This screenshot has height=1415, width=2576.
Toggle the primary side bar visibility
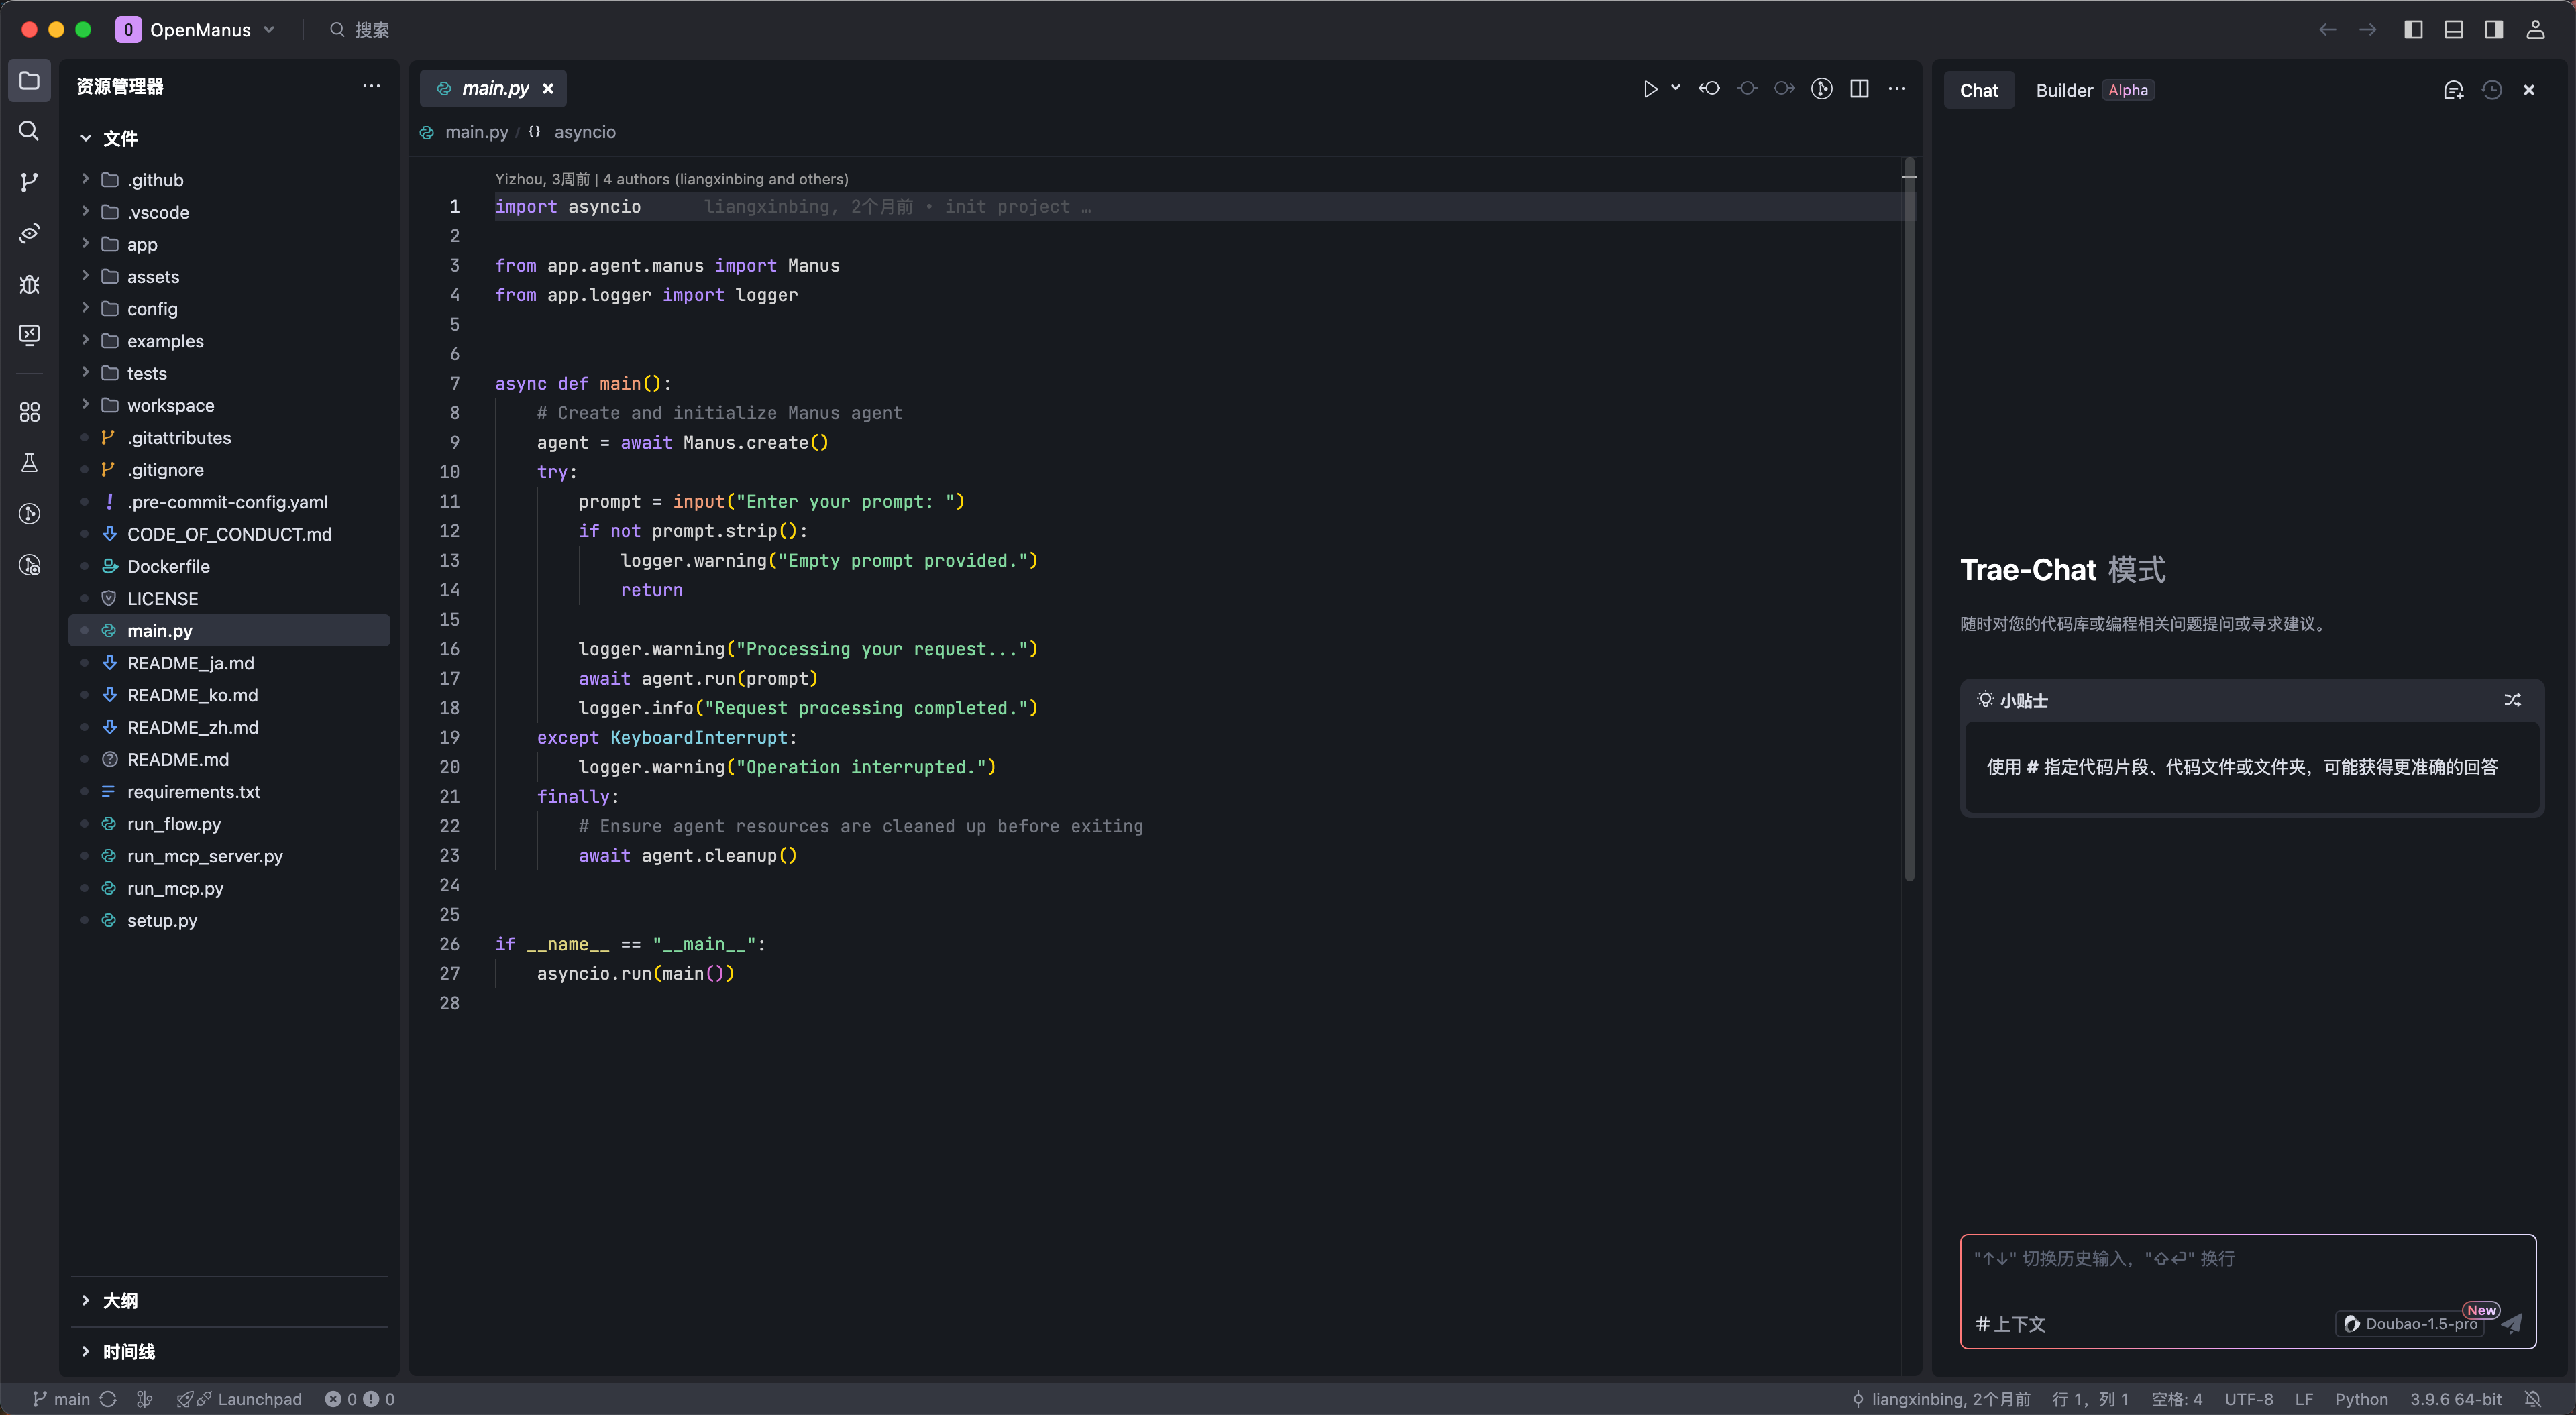tap(2413, 30)
